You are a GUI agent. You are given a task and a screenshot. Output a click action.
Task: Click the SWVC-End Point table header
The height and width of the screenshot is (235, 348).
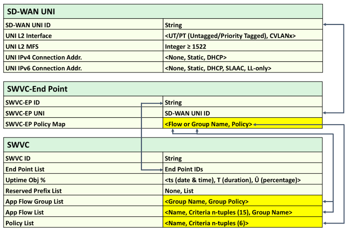pos(163,89)
